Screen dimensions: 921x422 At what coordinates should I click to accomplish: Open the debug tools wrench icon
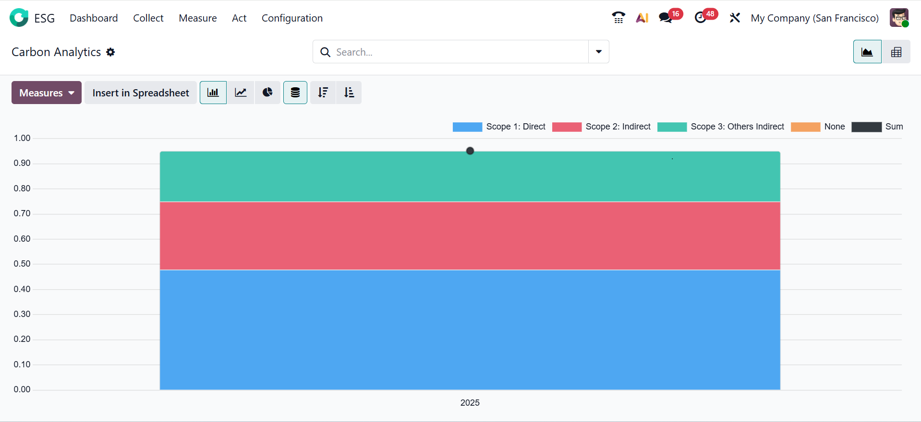[x=735, y=18]
